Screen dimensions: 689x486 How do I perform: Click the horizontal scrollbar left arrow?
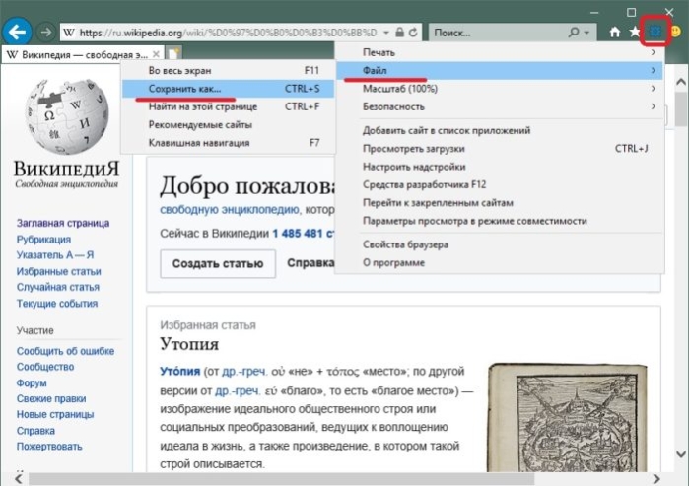tap(19, 478)
